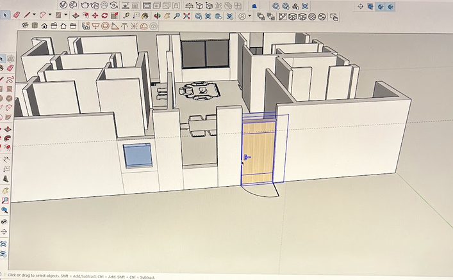The width and height of the screenshot is (453, 280).
Task: Select the dark window on the back wall
Action: [205, 54]
